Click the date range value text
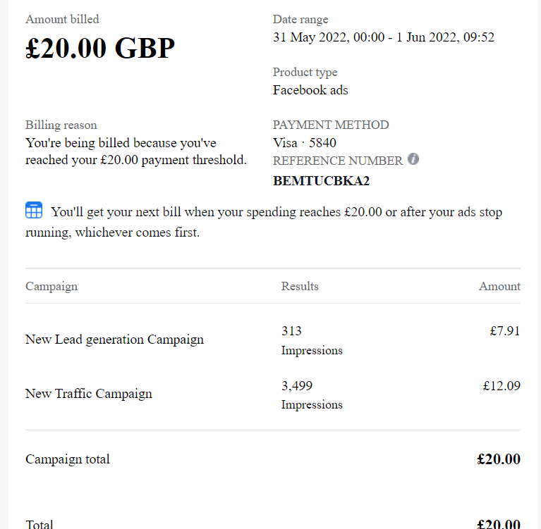The width and height of the screenshot is (541, 529). pos(383,37)
